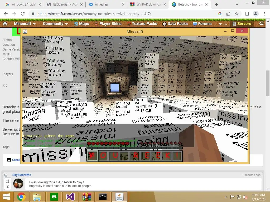The image size is (270, 202).
Task: Show hidden system tray icons
Action: tap(226, 197)
